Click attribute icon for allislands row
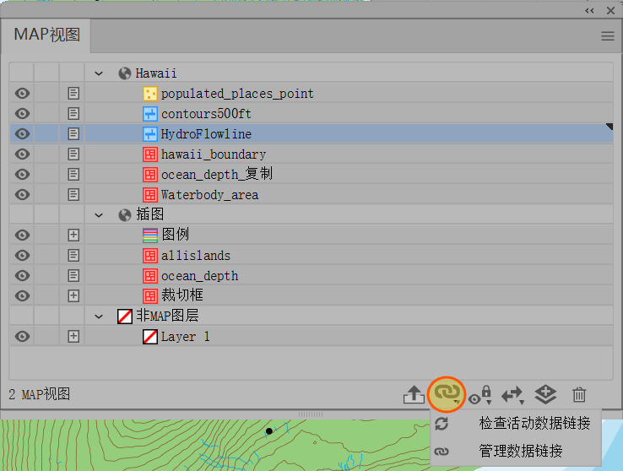623x471 pixels. tap(73, 256)
